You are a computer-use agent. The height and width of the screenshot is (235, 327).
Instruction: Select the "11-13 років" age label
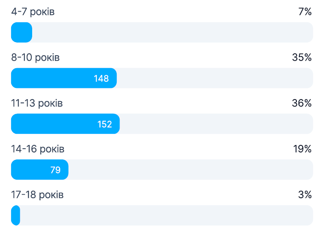click(37, 103)
